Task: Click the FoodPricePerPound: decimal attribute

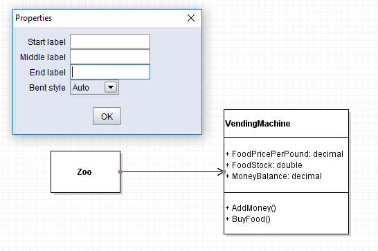Action: pos(285,154)
